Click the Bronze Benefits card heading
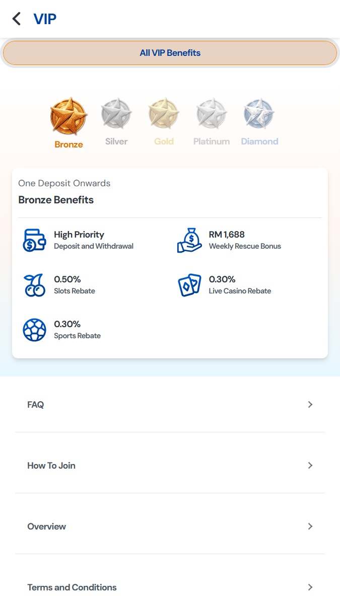 (56, 200)
